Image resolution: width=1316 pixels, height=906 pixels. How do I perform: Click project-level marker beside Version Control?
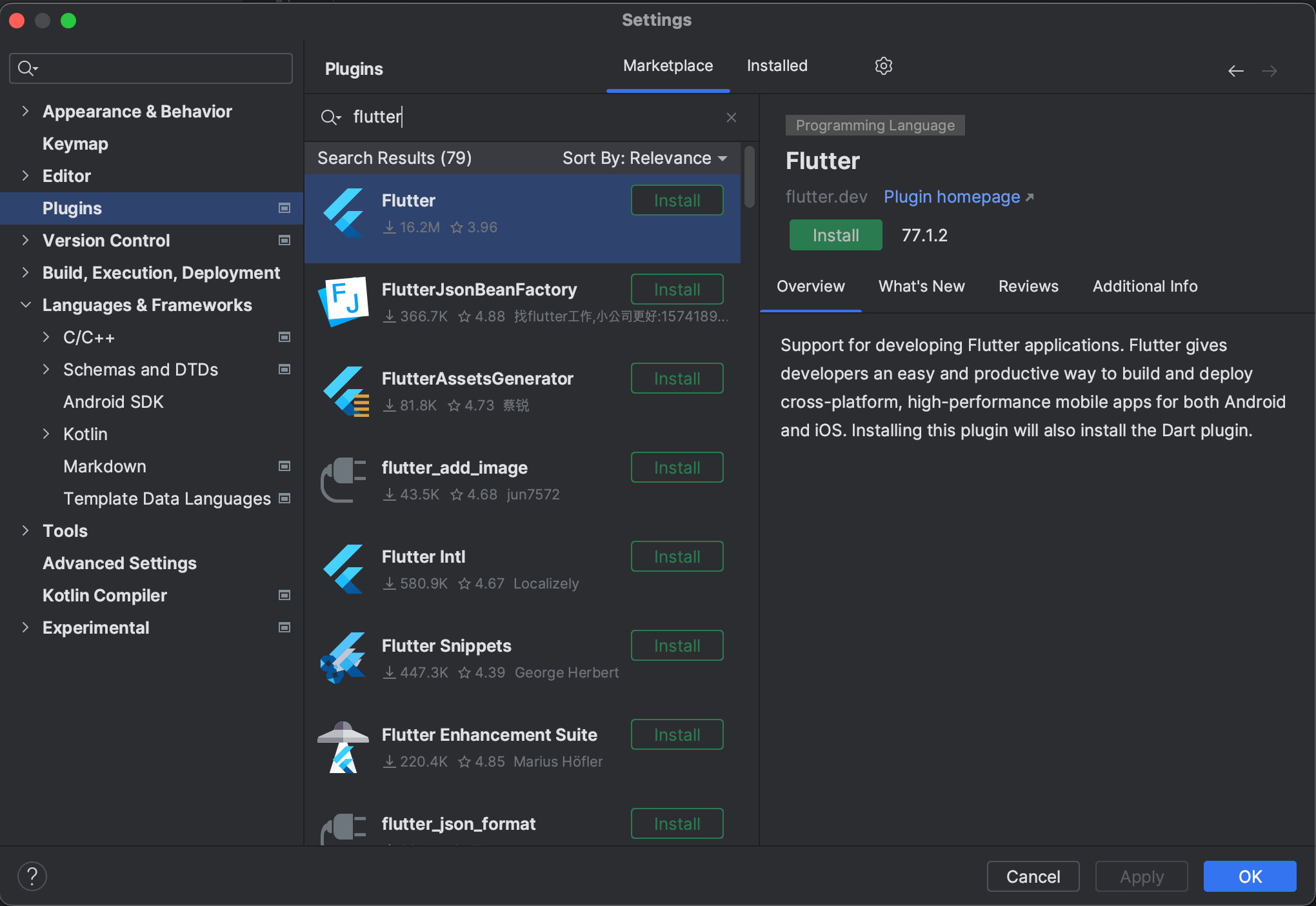click(x=284, y=241)
